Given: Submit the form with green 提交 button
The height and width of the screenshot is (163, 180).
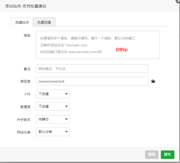Looking at the screenshot, I should pyautogui.click(x=167, y=154).
